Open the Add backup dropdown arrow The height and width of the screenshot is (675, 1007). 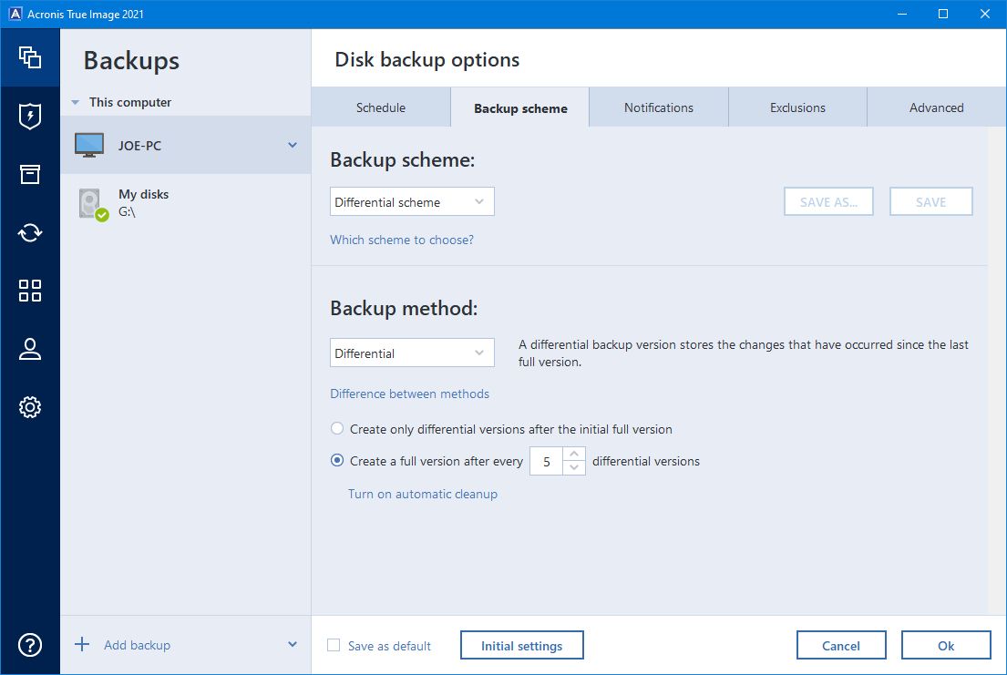tap(293, 644)
